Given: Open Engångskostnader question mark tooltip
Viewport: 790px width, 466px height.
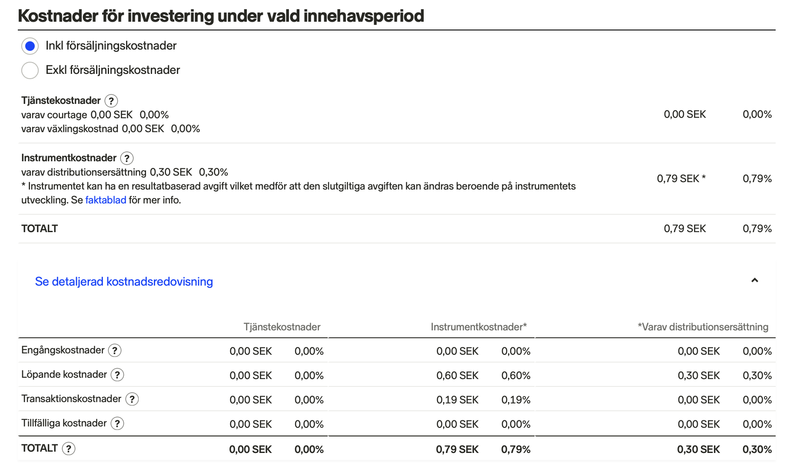Looking at the screenshot, I should point(115,350).
